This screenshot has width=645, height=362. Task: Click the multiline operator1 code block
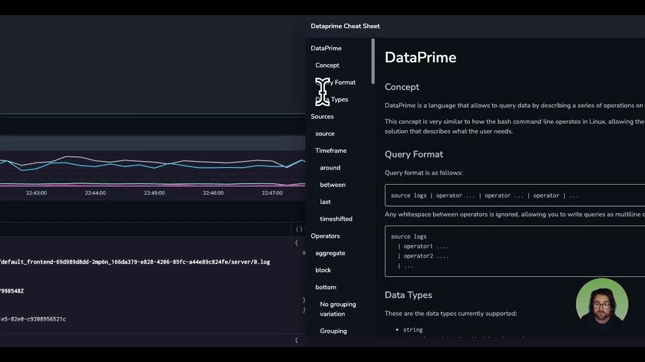tap(514, 251)
